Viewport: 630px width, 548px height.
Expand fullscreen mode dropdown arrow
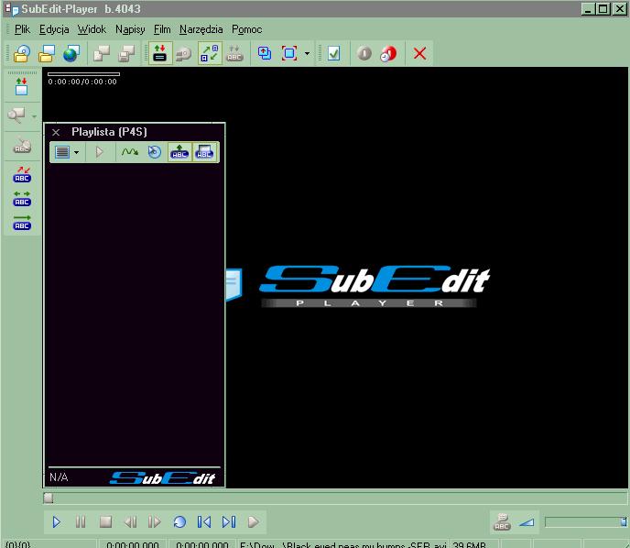pos(307,53)
